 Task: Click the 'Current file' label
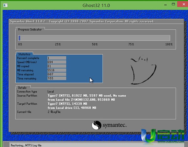[x=24, y=112]
